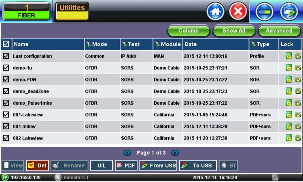Open the Module column filter
Image resolution: width=303 pixels, height=182 pixels.
click(x=158, y=44)
